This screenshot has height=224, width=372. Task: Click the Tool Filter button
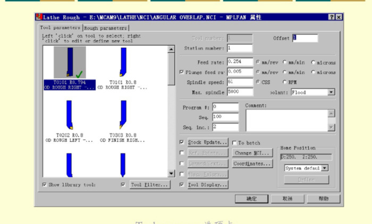point(149,185)
